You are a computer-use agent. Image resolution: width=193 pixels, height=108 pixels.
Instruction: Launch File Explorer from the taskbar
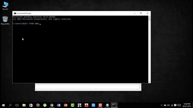[24, 105]
